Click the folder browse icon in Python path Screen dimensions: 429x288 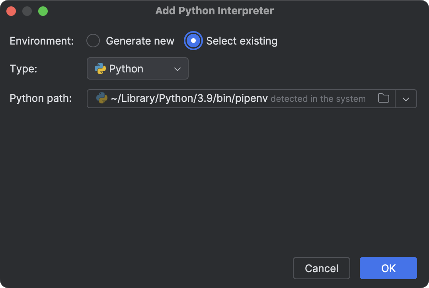coord(383,98)
